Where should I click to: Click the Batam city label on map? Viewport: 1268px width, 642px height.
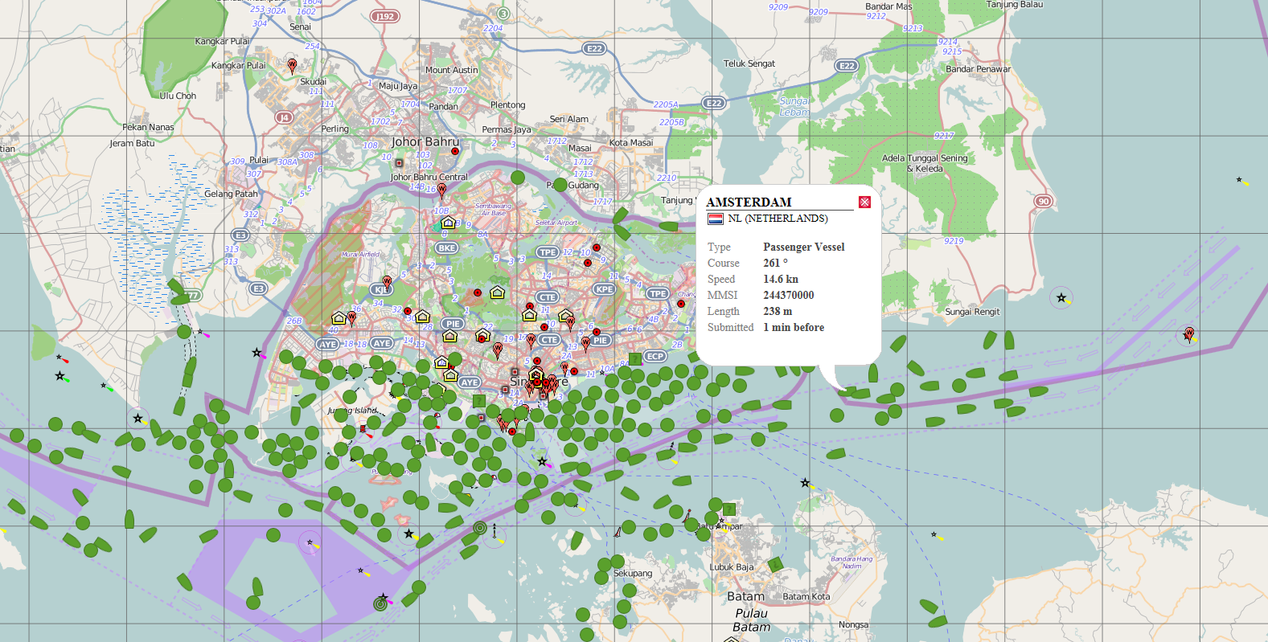click(745, 596)
